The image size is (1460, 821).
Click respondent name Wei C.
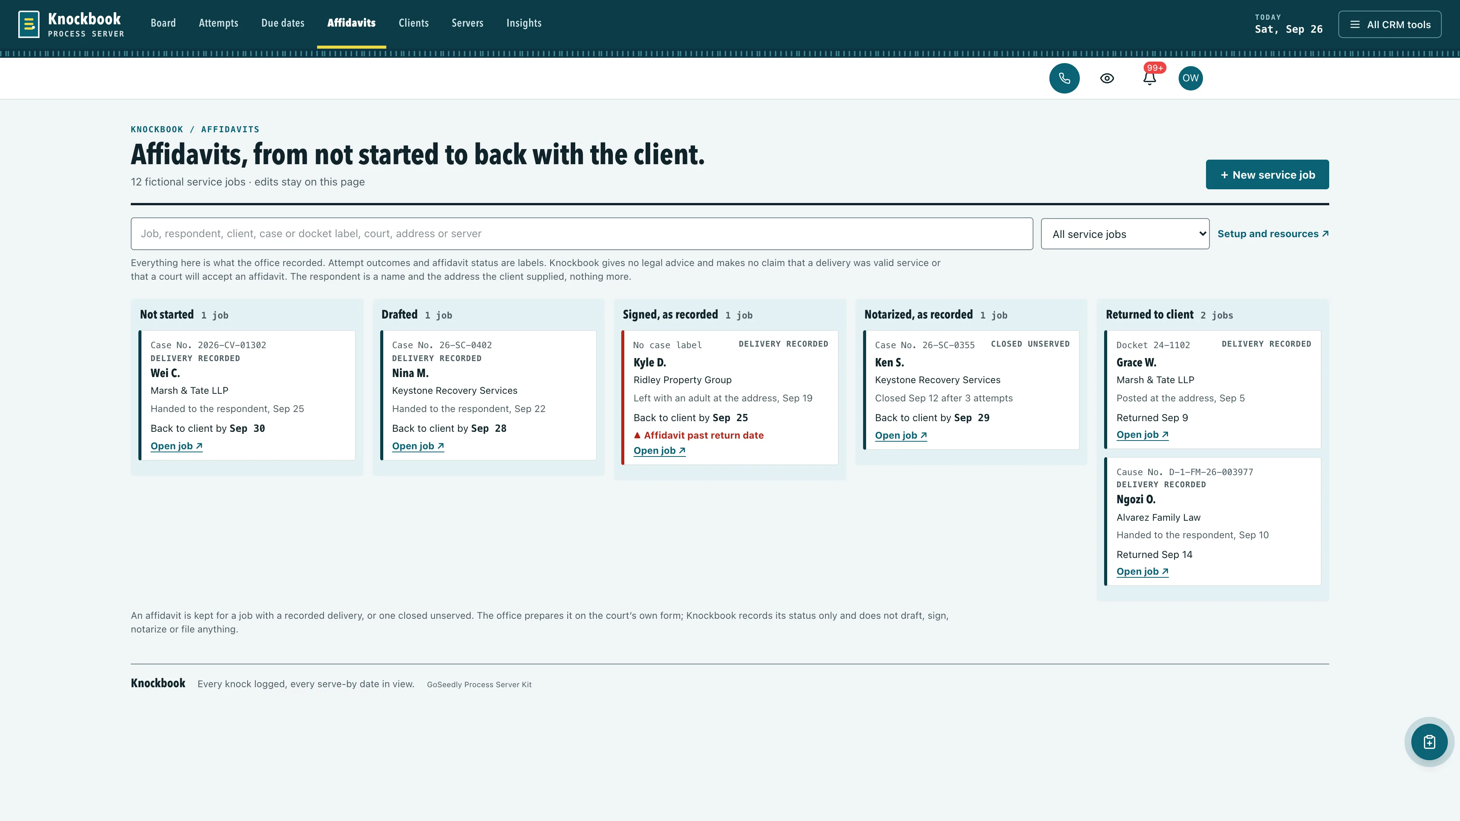pos(165,373)
